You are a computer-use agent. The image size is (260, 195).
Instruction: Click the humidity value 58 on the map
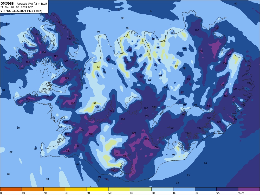pyautogui.click(x=99, y=67)
